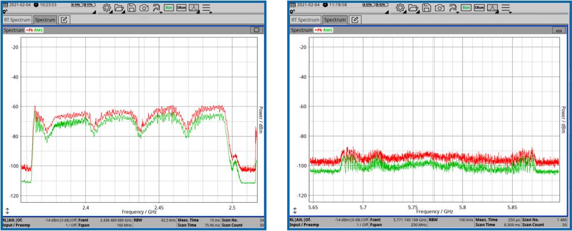Click the open folder icon in left toolbar
572x231 pixels.
(119, 8)
